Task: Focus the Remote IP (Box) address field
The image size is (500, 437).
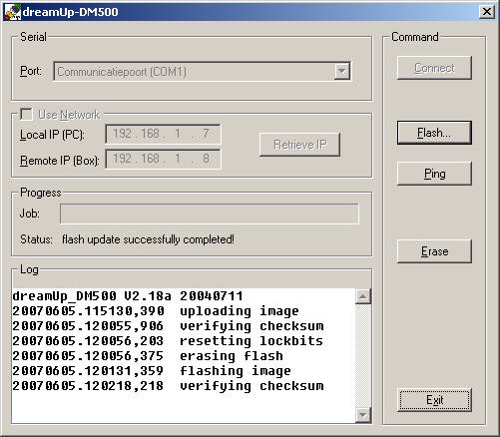Action: [x=163, y=159]
